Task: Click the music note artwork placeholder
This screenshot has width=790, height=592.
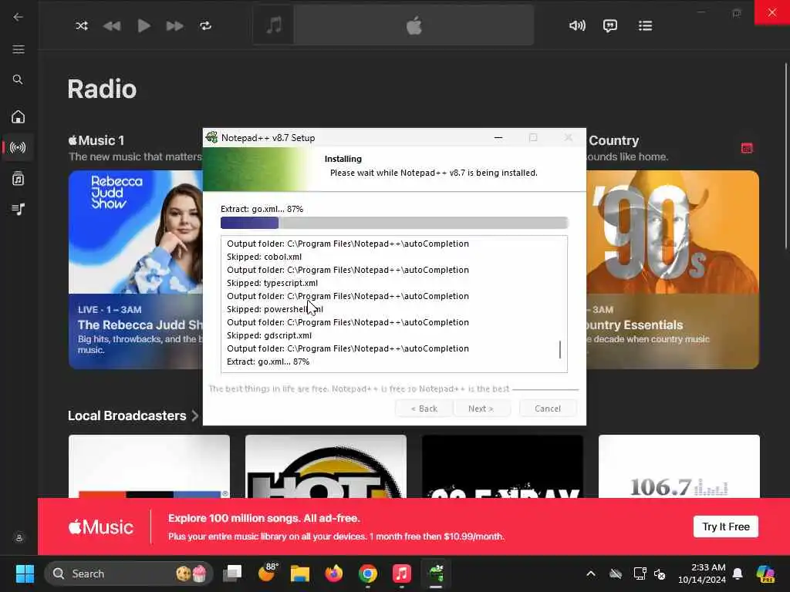Action: [274, 25]
